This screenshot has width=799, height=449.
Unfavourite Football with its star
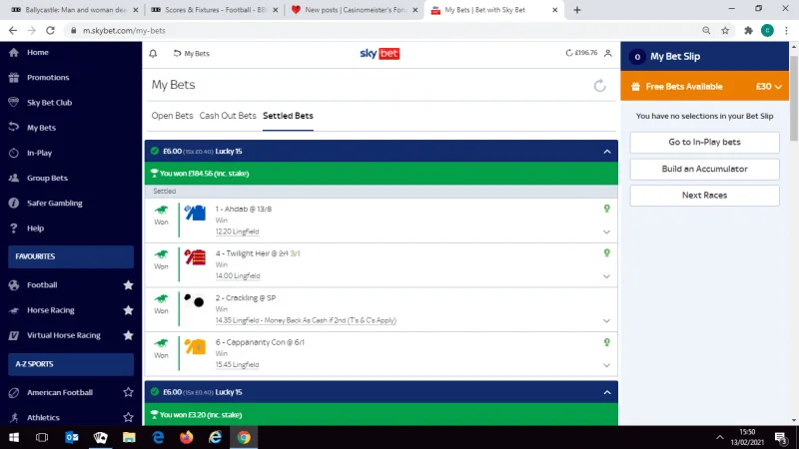pyautogui.click(x=129, y=285)
